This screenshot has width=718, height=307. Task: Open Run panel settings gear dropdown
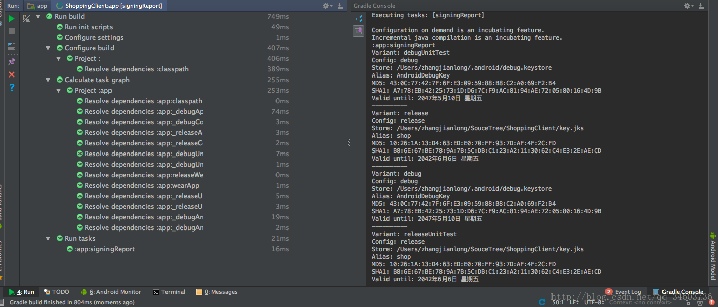pyautogui.click(x=327, y=6)
